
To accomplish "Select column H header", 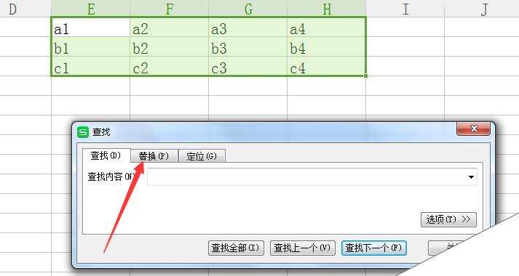I will 326,8.
